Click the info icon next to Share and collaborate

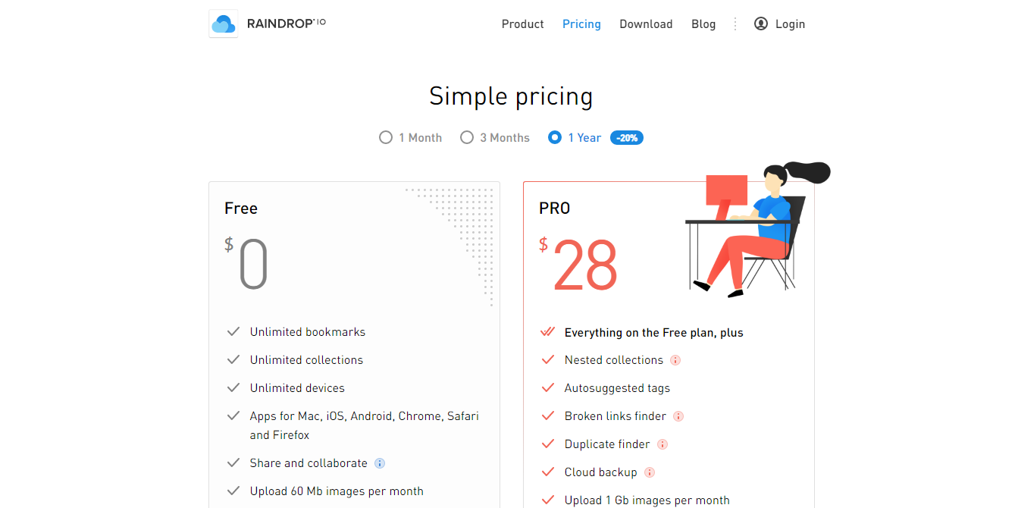pyautogui.click(x=380, y=463)
